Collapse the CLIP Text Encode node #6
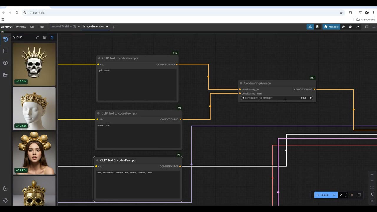377x212 pixels. pyautogui.click(x=98, y=113)
